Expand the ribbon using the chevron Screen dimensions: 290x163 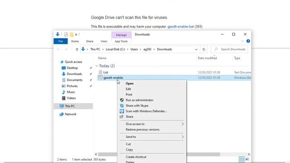click(x=242, y=41)
